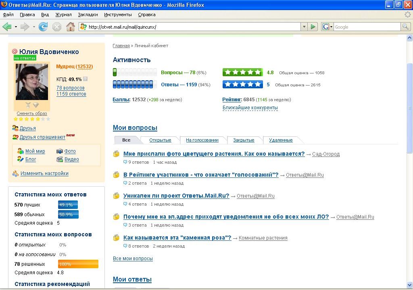This screenshot has height=290, width=413.
Task: Click the red @ icon near Юлия Вдовиченко
Action: click(15, 51)
